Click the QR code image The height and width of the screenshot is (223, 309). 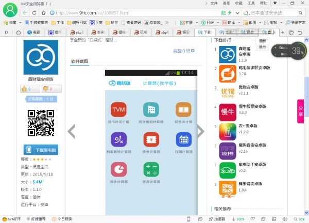tap(41, 123)
